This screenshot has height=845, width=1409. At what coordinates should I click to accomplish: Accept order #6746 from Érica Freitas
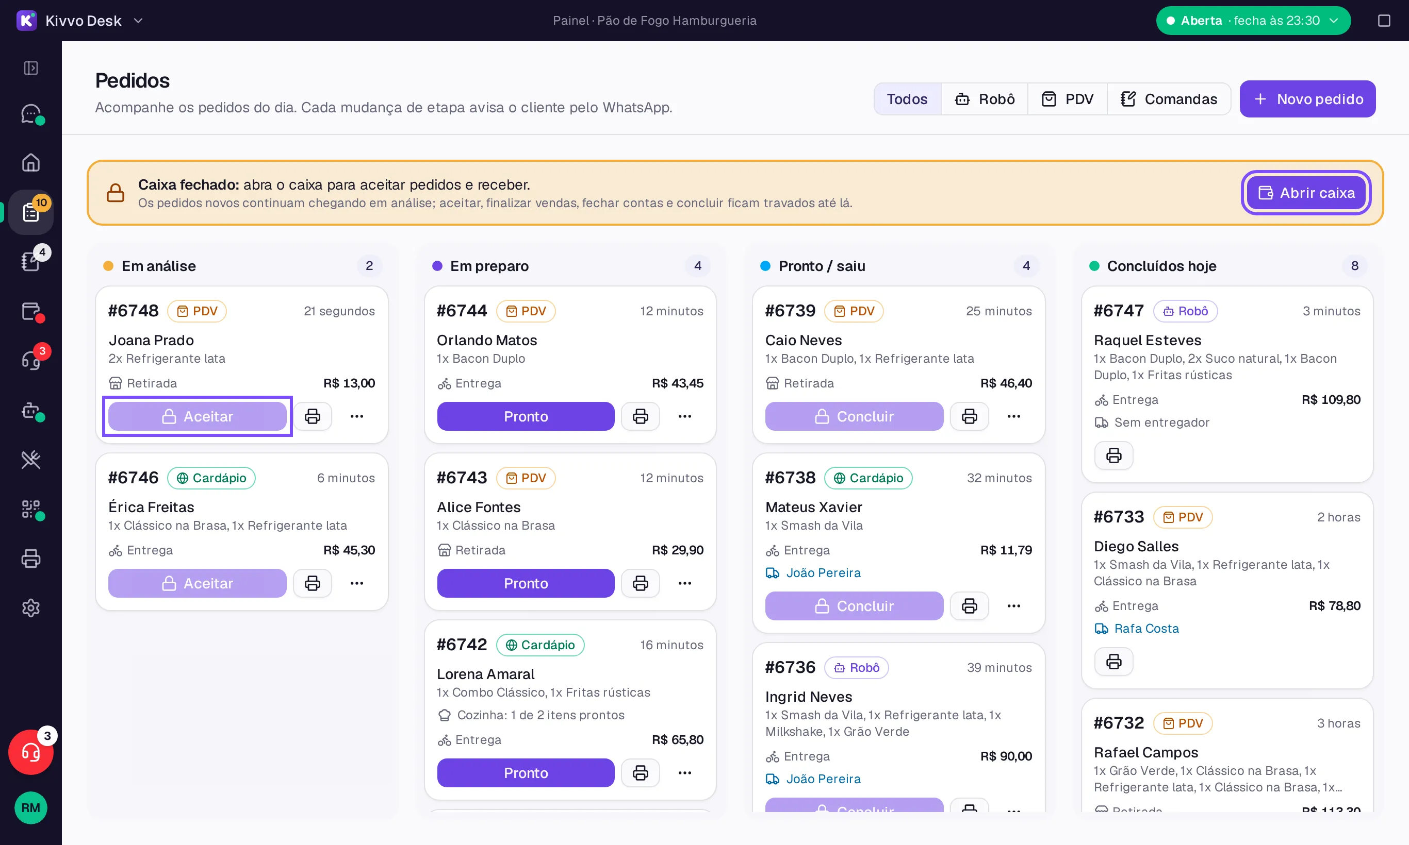coord(197,583)
